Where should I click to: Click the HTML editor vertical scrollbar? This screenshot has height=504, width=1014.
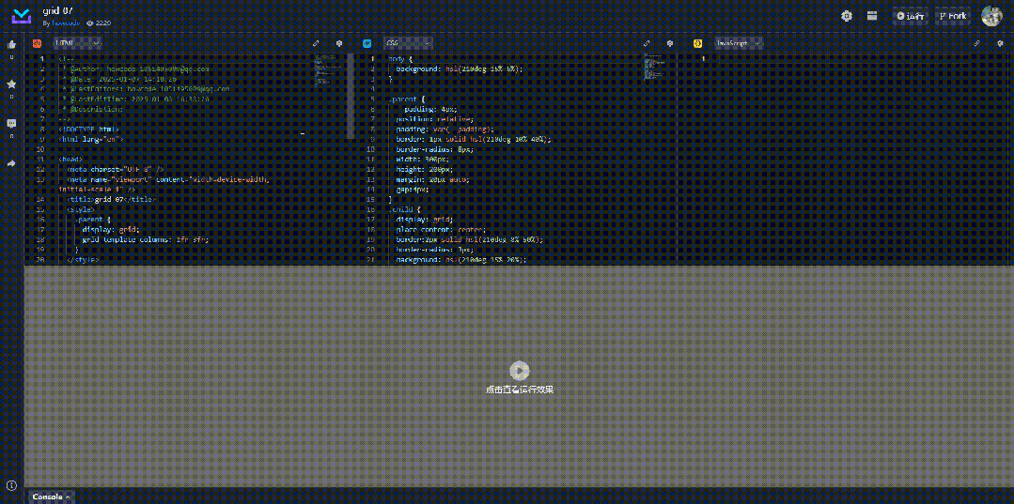pos(351,97)
